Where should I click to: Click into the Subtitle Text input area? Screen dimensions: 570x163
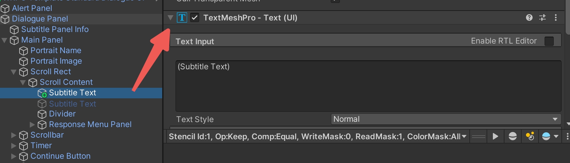[x=368, y=86]
